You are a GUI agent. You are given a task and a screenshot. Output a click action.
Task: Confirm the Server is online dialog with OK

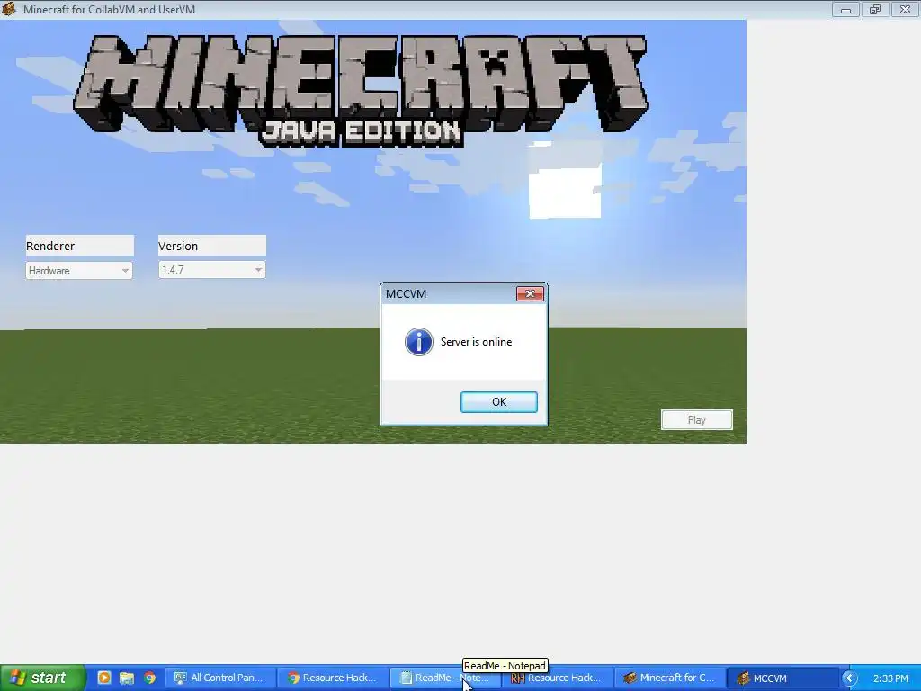point(498,402)
